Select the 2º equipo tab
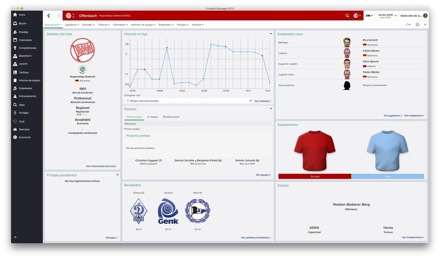This screenshot has height=259, width=440. click(153, 117)
